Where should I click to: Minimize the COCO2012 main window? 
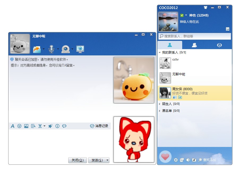pos(212,7)
